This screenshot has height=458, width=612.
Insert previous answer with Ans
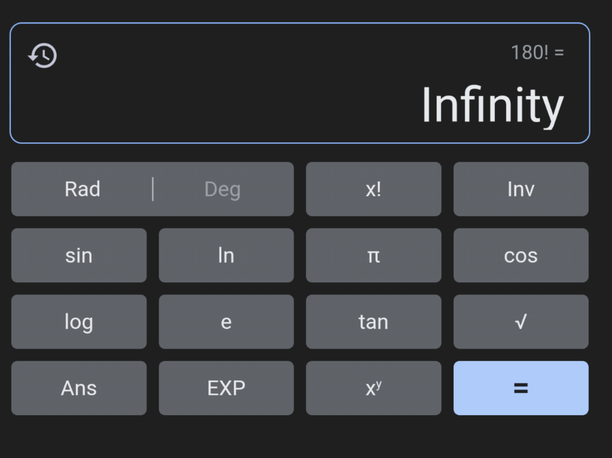pyautogui.click(x=79, y=388)
